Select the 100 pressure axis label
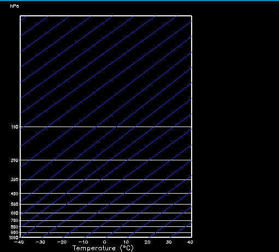 (15, 127)
